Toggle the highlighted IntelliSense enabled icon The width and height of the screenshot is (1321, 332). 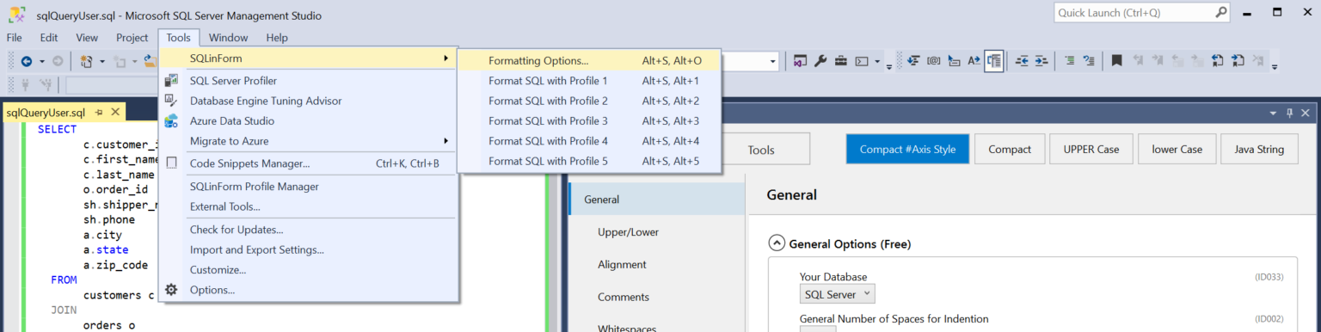[994, 61]
